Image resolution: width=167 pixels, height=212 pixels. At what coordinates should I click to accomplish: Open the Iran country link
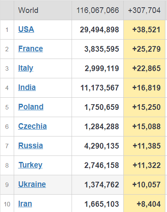tap(25, 204)
